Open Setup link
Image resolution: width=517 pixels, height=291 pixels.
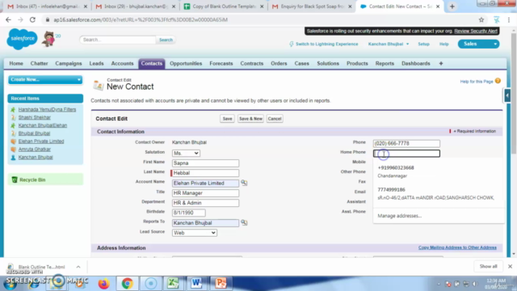point(423,44)
